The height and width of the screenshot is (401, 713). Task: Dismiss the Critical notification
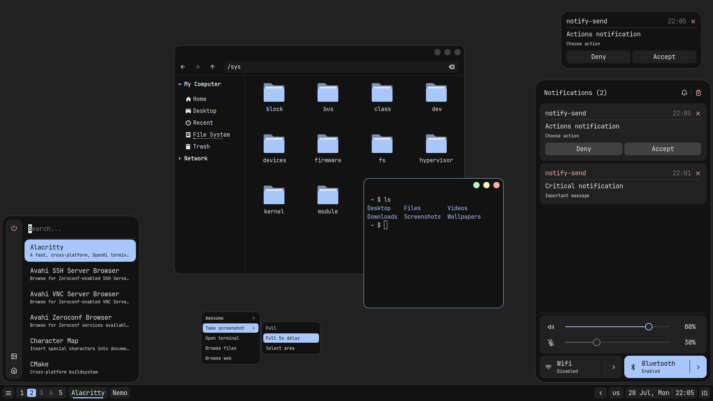[x=698, y=173]
